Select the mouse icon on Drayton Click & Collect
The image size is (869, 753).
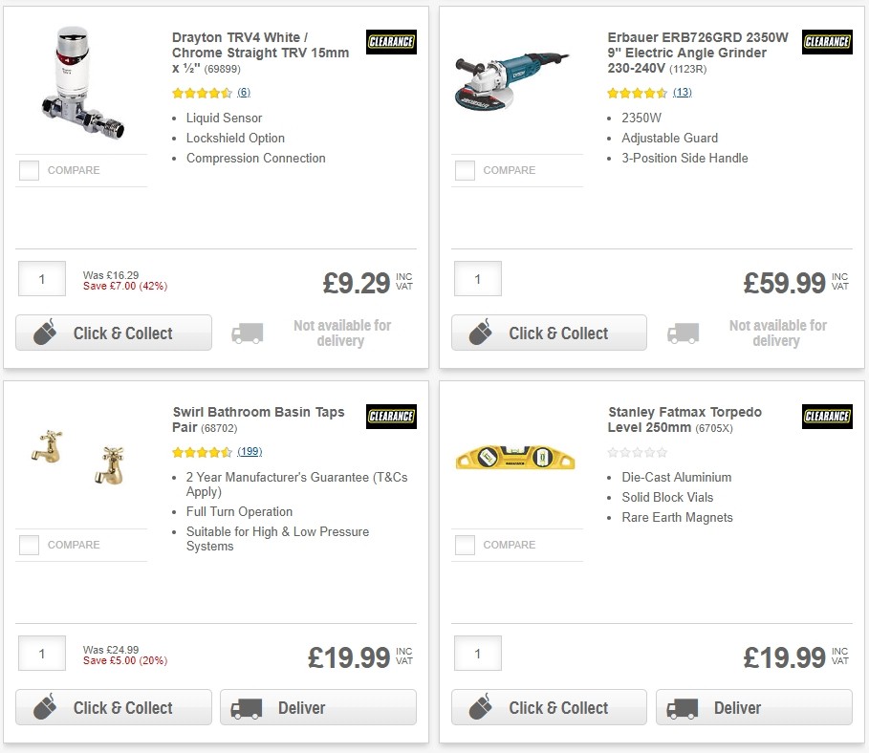(x=44, y=333)
